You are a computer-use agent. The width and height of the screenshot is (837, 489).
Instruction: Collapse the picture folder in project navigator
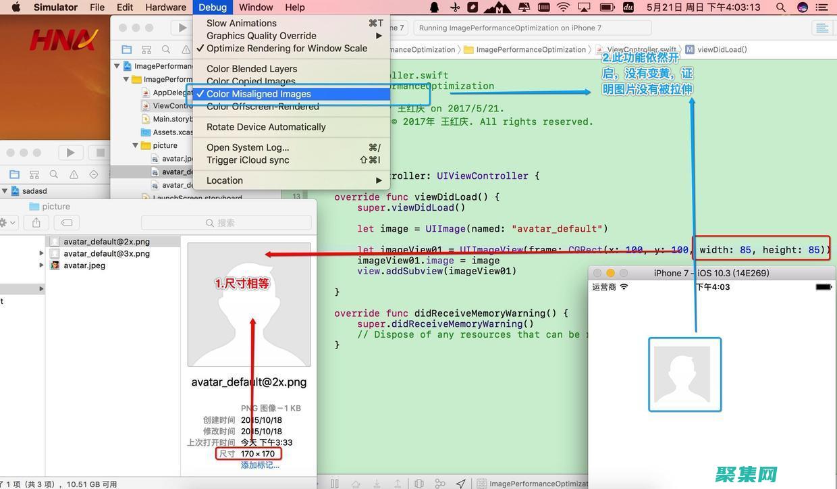(x=135, y=145)
